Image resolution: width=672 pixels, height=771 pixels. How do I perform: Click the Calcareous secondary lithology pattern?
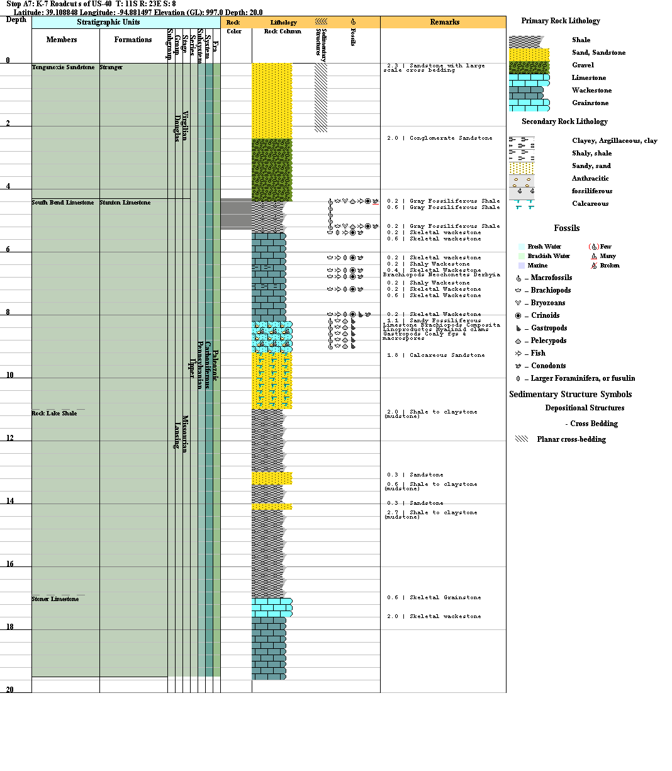coord(522,203)
